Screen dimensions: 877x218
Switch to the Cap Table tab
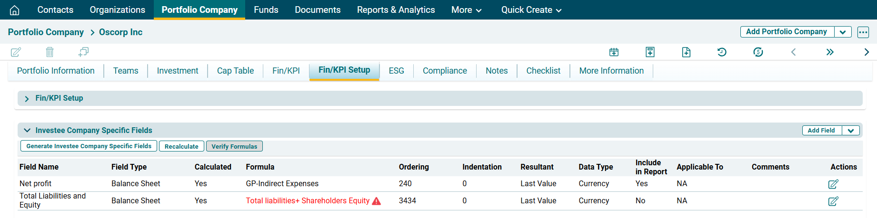[x=235, y=71]
